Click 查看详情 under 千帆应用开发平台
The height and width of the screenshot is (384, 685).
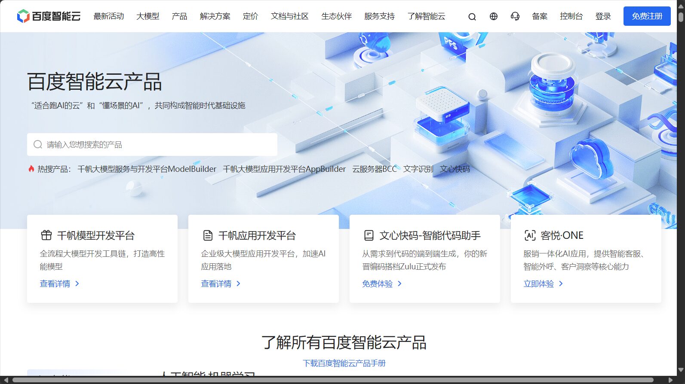pos(221,283)
